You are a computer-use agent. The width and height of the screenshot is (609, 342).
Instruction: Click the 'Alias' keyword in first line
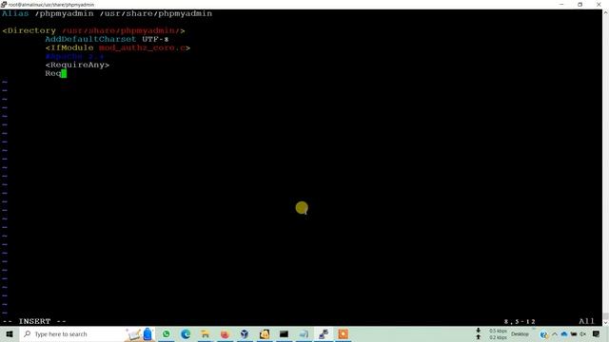coord(15,13)
